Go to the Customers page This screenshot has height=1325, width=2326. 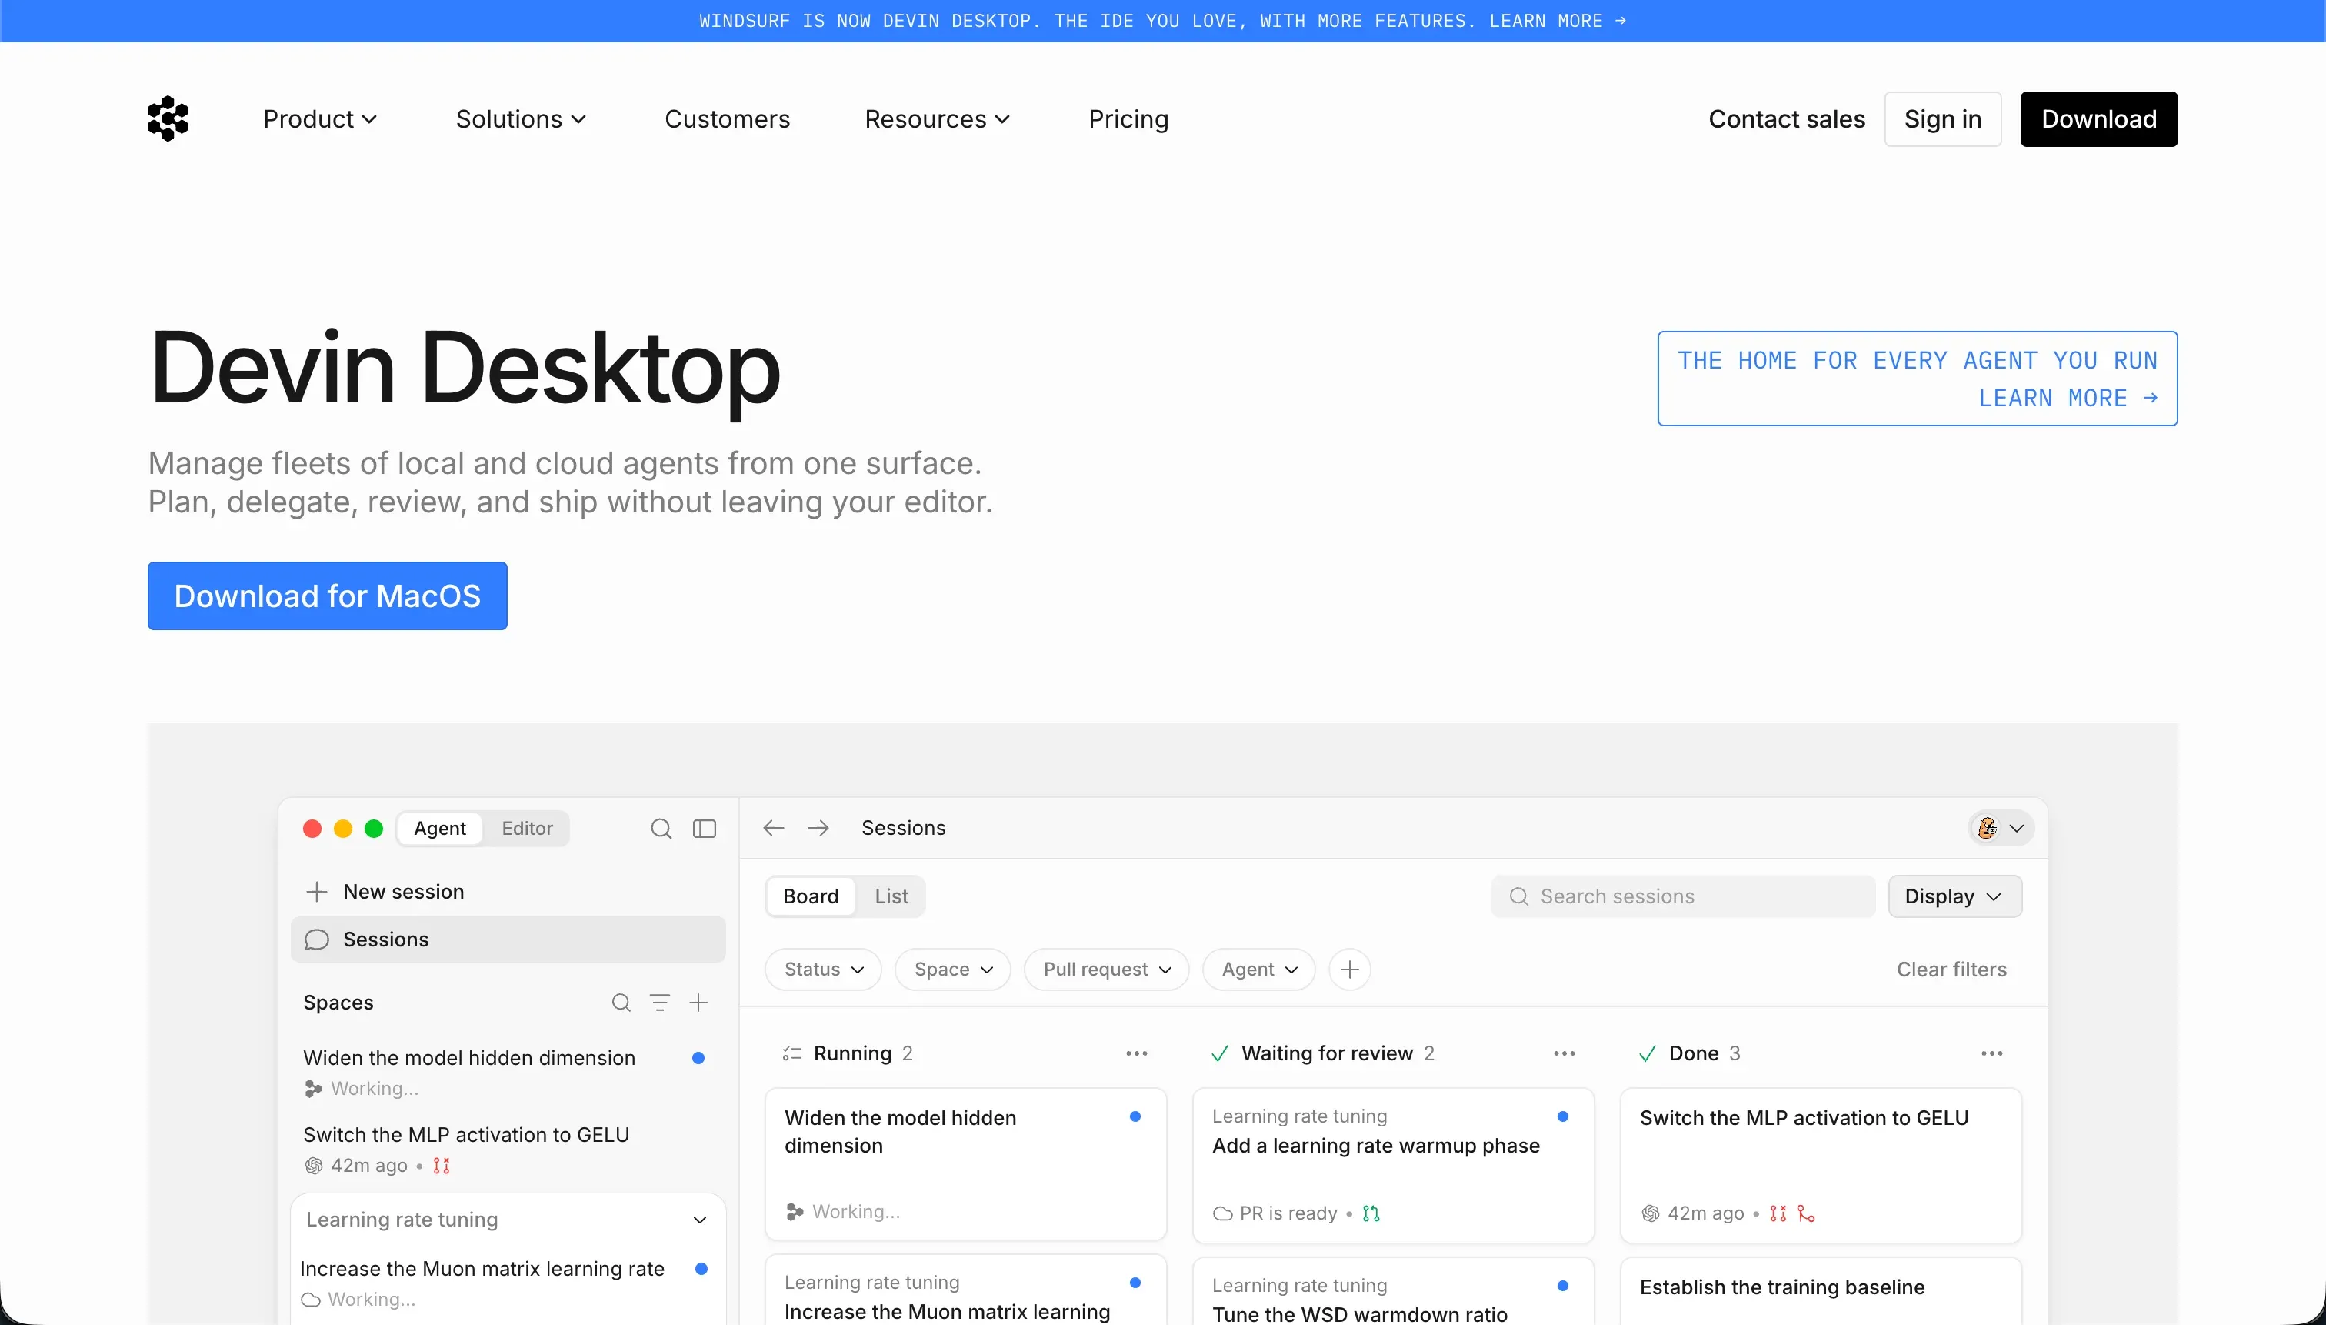click(727, 119)
